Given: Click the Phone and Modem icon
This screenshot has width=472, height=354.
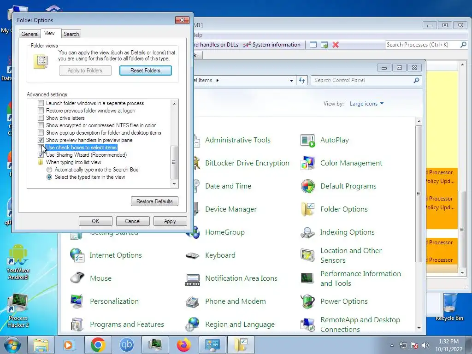Looking at the screenshot, I should 193,301.
